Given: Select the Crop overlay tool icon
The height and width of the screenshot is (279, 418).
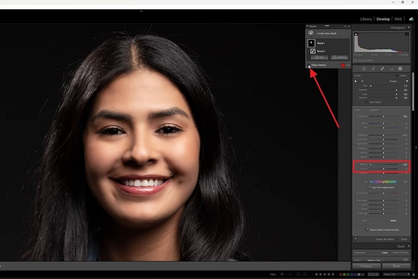Looking at the screenshot, I should [x=373, y=69].
